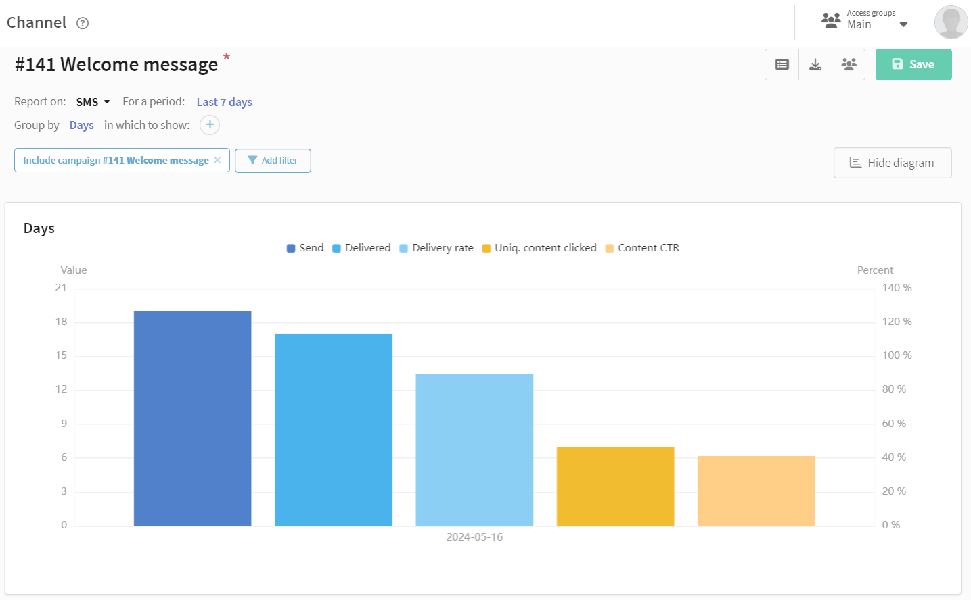Click the Channel page heading

tap(37, 22)
